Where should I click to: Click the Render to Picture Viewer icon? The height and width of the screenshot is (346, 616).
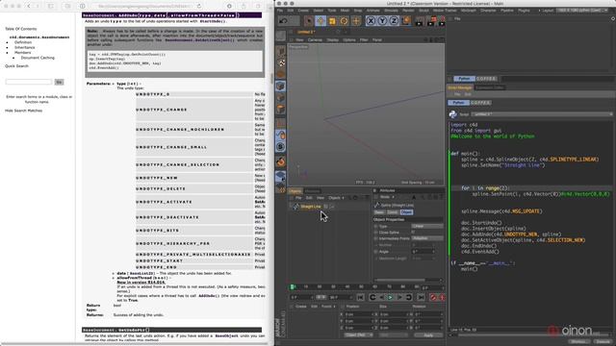coord(430,20)
